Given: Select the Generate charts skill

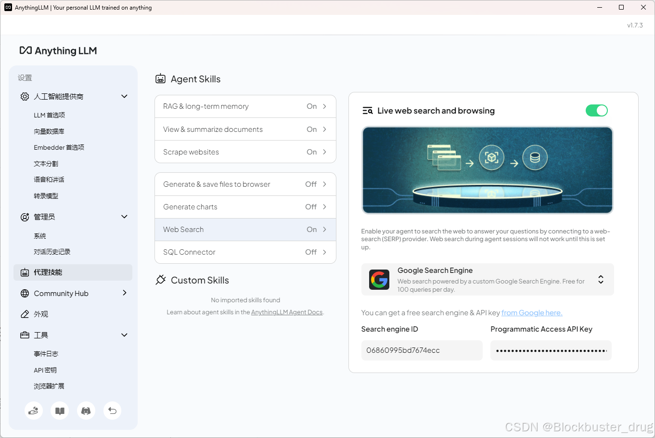Looking at the screenshot, I should coord(245,207).
